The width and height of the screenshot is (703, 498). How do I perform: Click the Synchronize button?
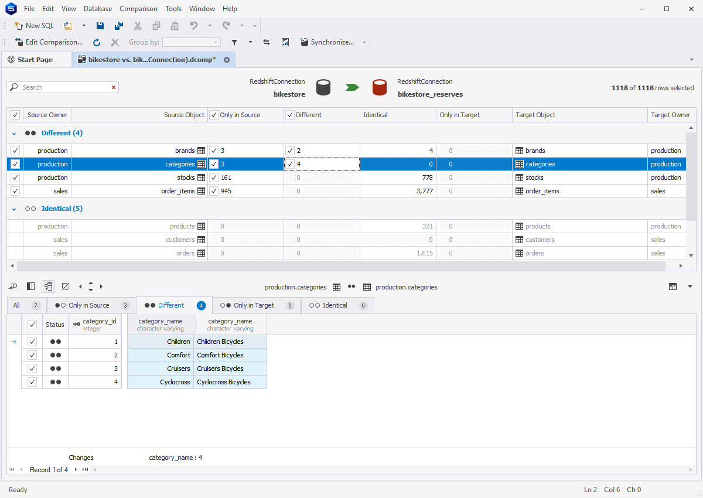[x=327, y=42]
